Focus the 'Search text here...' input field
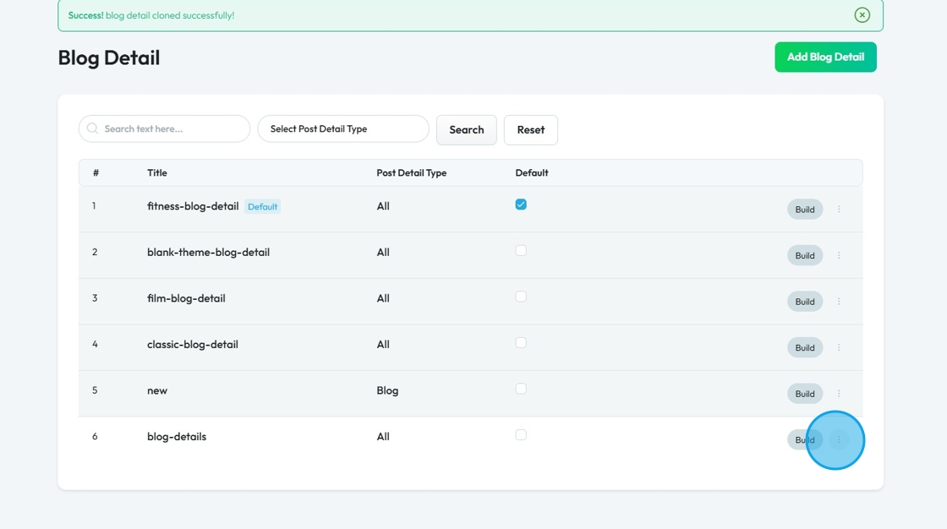947x529 pixels. tap(172, 129)
